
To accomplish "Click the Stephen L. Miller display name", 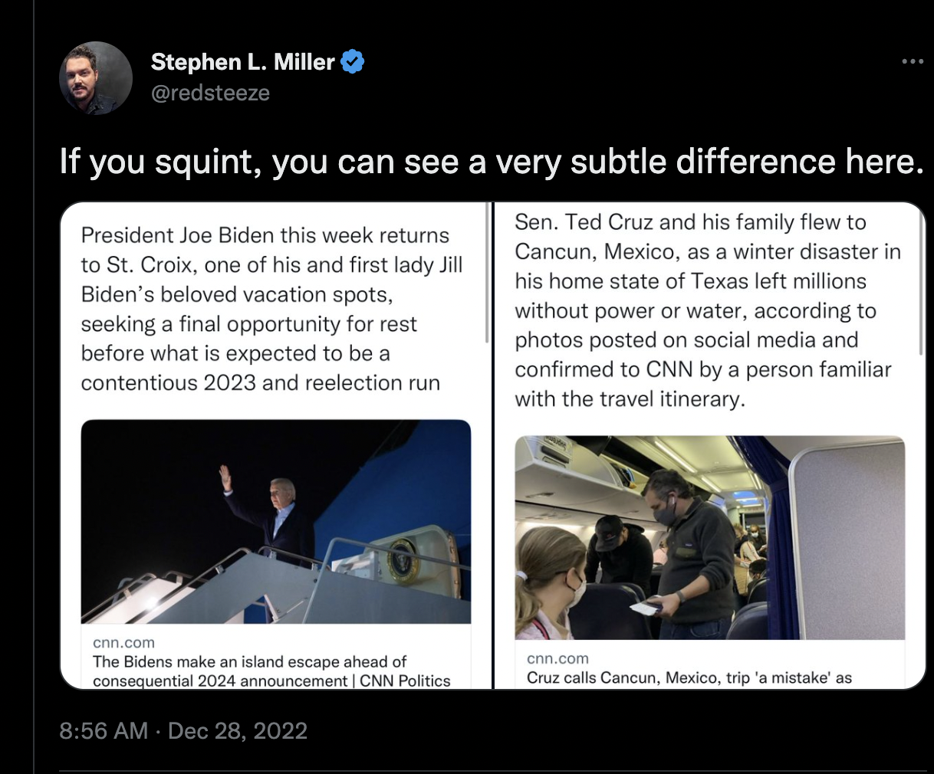I will click(242, 61).
